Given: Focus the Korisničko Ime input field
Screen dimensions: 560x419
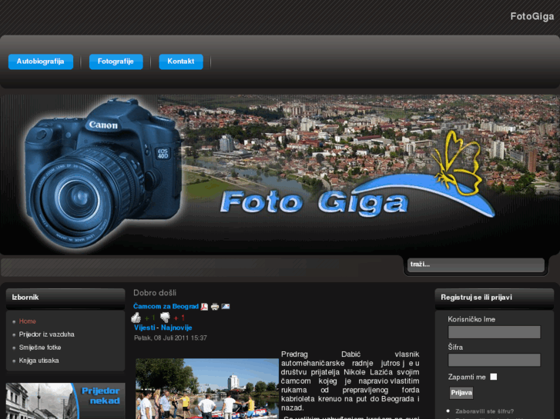Looking at the screenshot, I should pos(494,332).
